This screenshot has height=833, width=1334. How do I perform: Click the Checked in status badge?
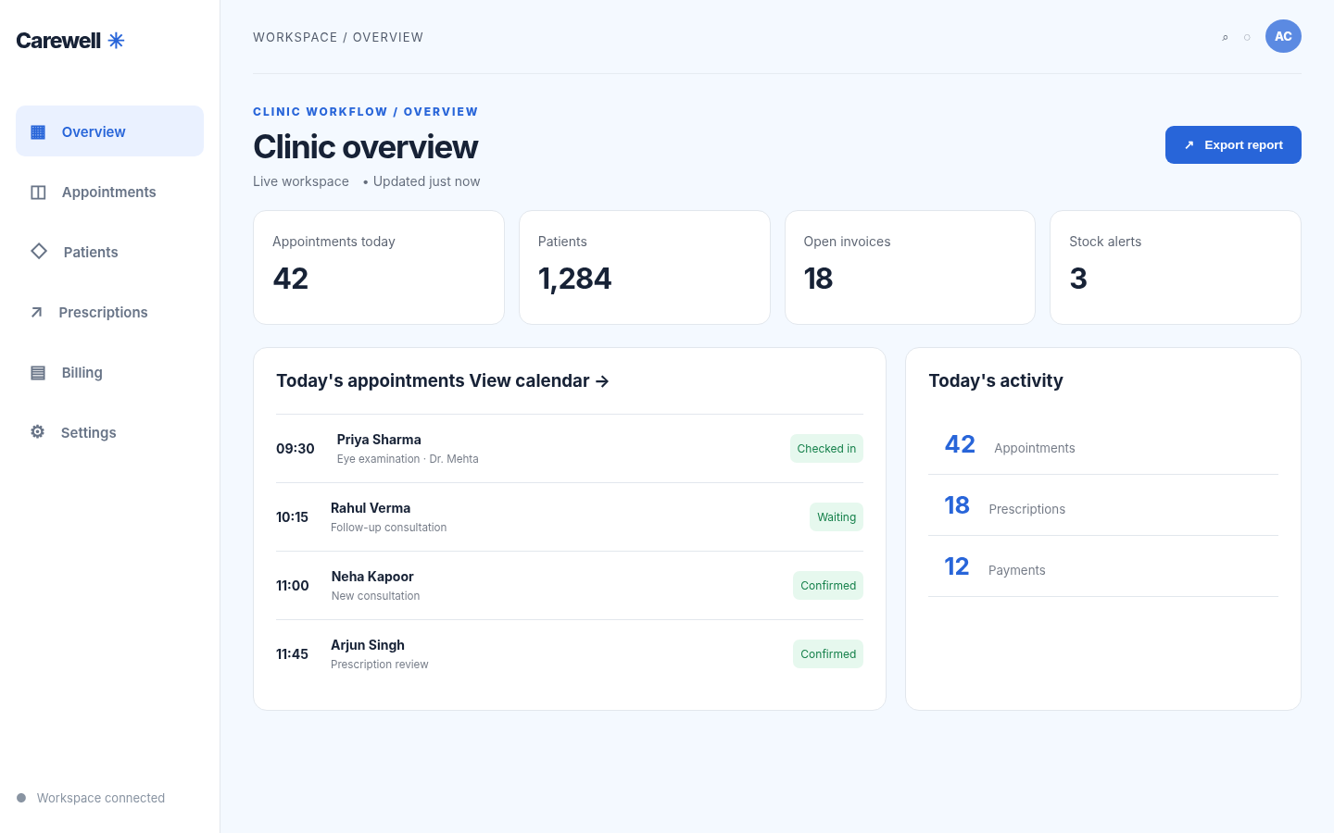[826, 448]
